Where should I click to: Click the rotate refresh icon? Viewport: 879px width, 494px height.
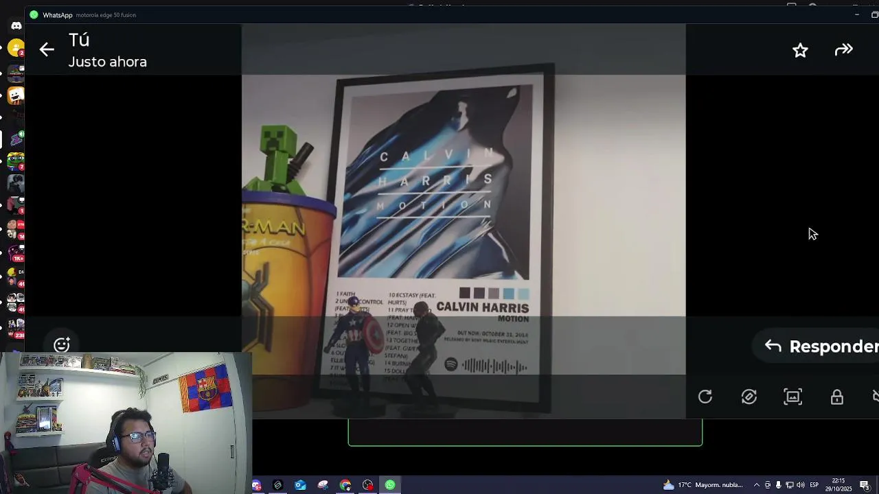pos(705,397)
